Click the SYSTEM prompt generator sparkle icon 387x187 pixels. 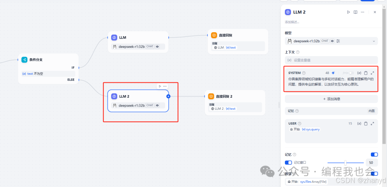click(333, 73)
